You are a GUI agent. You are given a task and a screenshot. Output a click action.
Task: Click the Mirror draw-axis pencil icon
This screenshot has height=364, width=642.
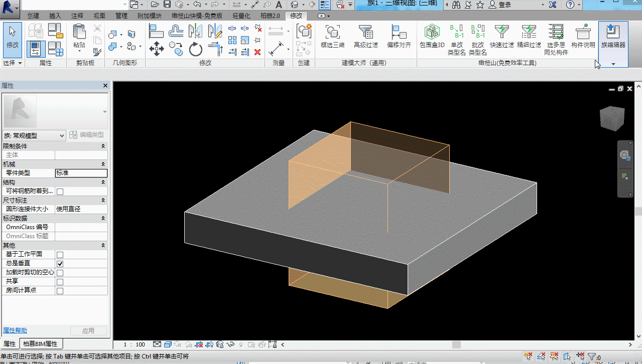[215, 31]
